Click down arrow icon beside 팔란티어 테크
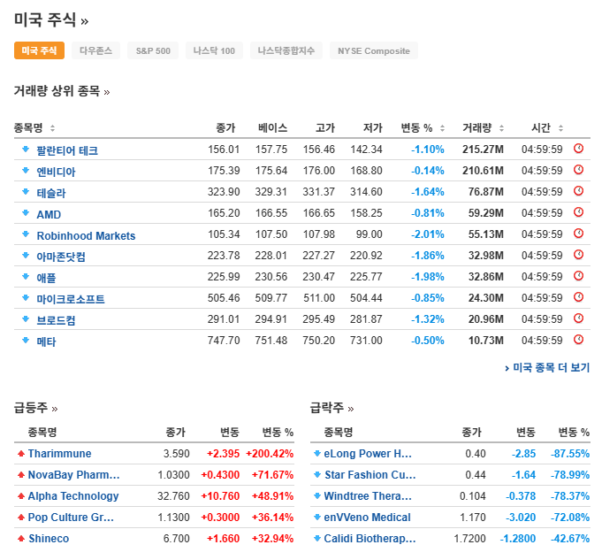This screenshot has width=602, height=560. click(x=26, y=150)
